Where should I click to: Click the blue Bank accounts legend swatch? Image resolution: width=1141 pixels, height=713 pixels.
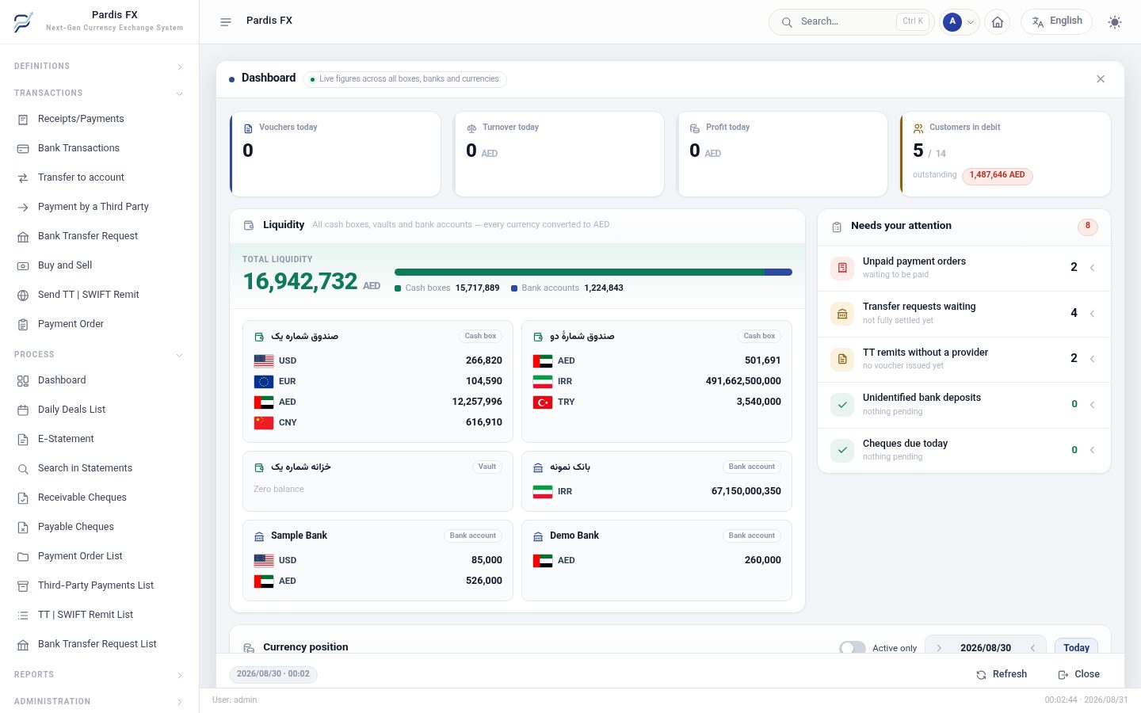pos(514,288)
